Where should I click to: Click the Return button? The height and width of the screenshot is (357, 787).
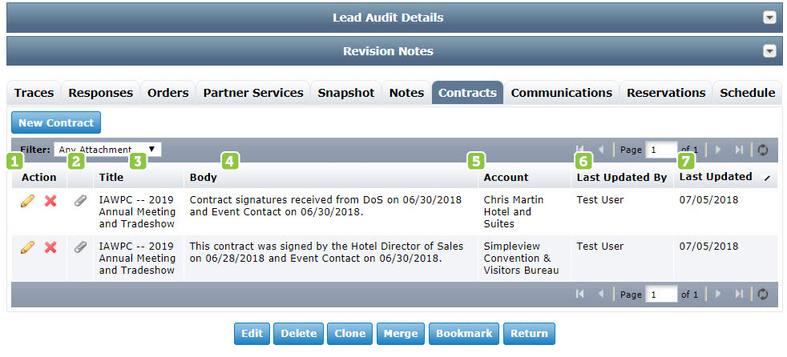click(529, 334)
